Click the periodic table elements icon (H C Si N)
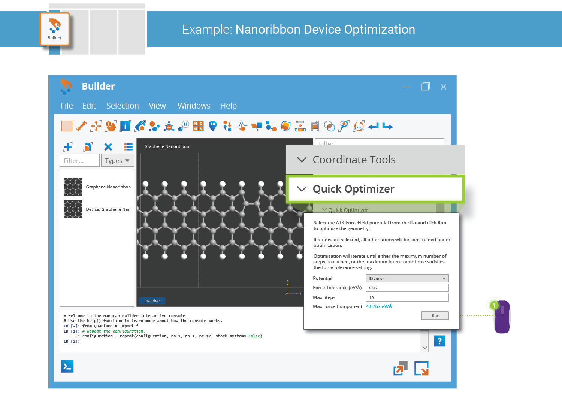This screenshot has width=562, height=412. coord(198,126)
